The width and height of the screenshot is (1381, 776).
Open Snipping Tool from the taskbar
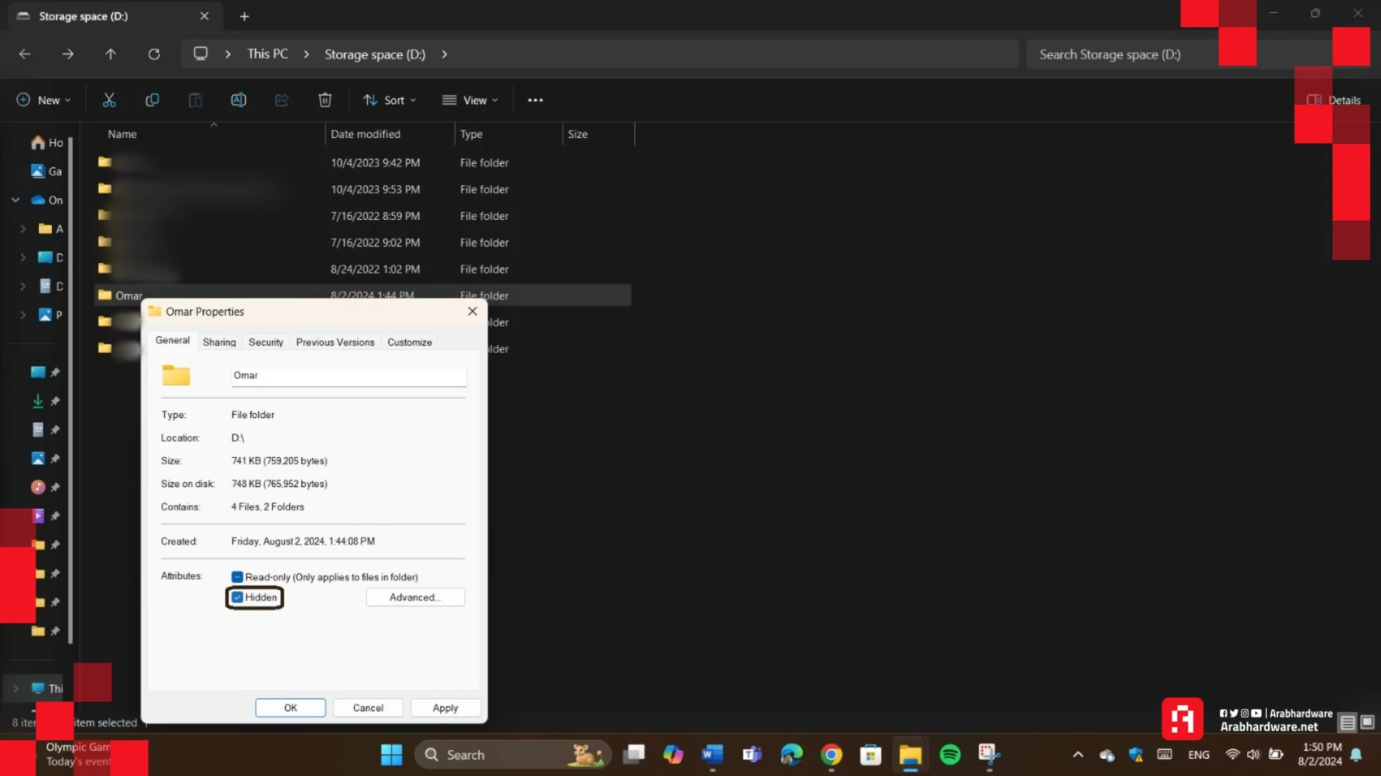tap(989, 754)
